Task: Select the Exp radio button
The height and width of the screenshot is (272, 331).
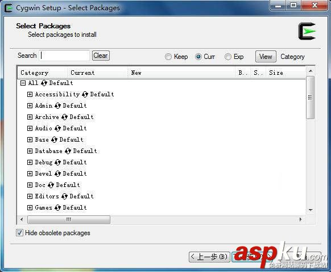Action: [x=227, y=57]
